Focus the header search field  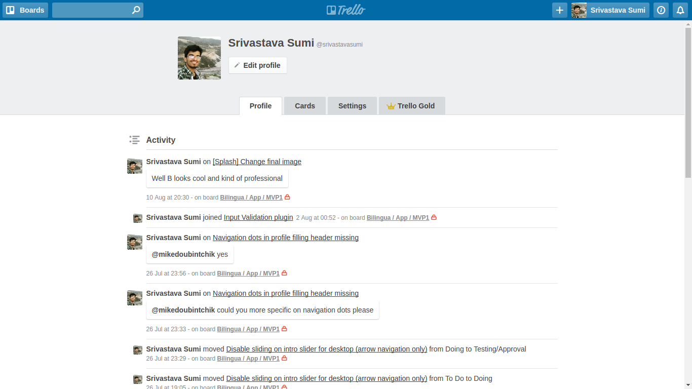[98, 10]
